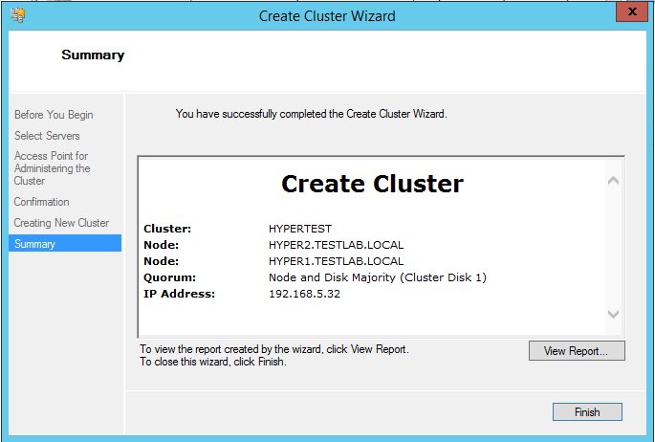655x442 pixels.
Task: Click the Finish button
Action: [587, 412]
